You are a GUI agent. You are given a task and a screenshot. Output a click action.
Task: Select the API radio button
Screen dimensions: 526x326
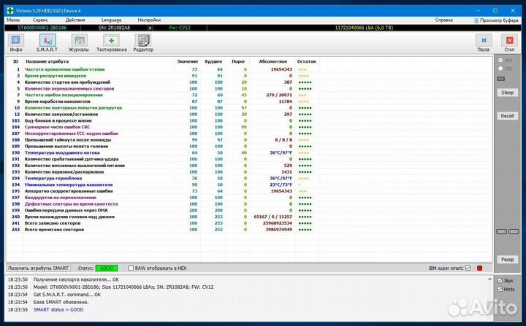[500, 61]
